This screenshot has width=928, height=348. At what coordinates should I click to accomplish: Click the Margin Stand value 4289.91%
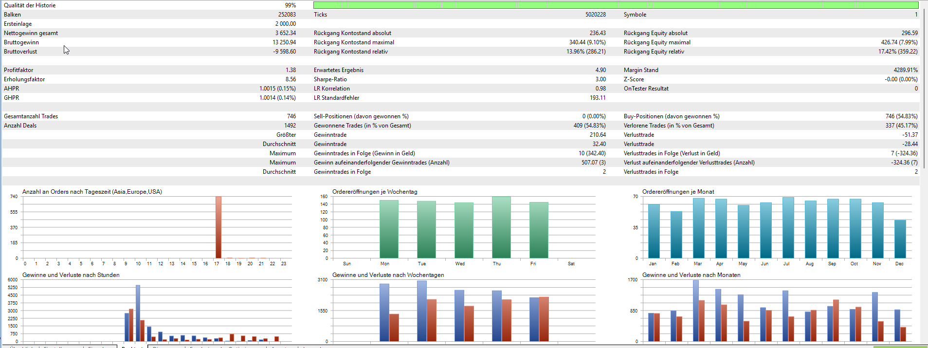(x=905, y=70)
